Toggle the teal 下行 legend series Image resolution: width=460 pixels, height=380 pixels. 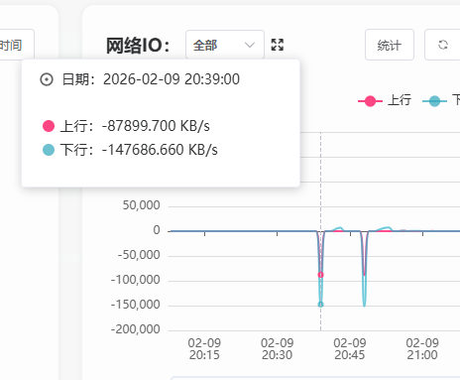[441, 100]
